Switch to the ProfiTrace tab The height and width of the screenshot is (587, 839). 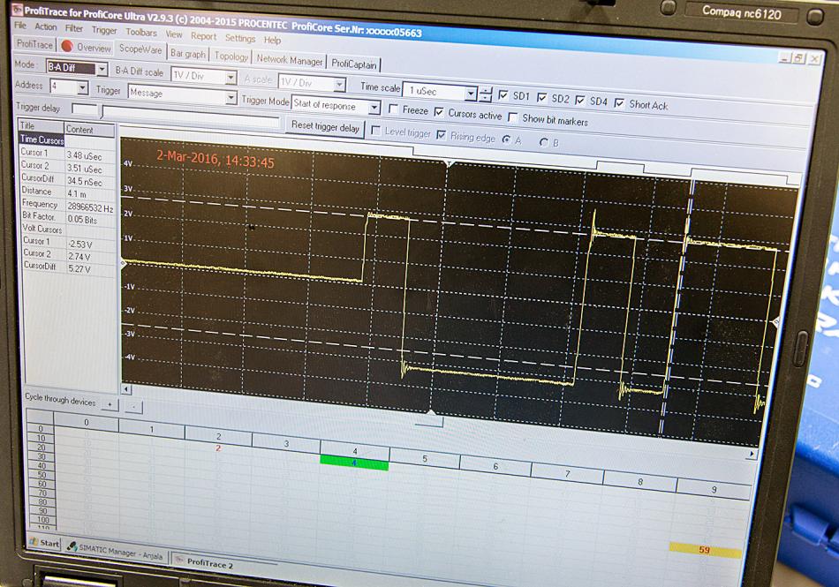coord(34,44)
